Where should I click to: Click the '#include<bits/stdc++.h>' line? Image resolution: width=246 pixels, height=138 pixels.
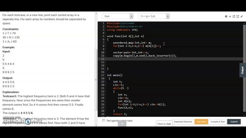pyautogui.click(x=125, y=26)
